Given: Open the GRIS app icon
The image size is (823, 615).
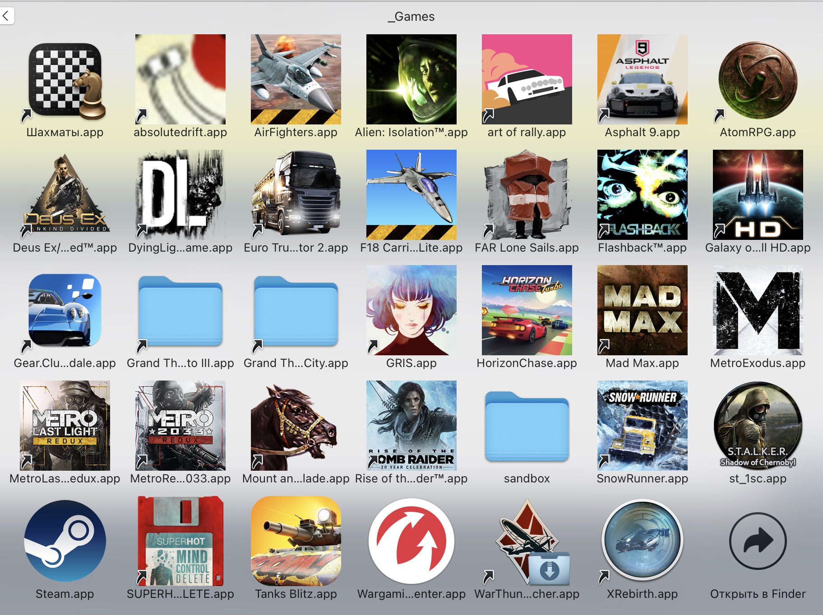Looking at the screenshot, I should click(x=411, y=310).
